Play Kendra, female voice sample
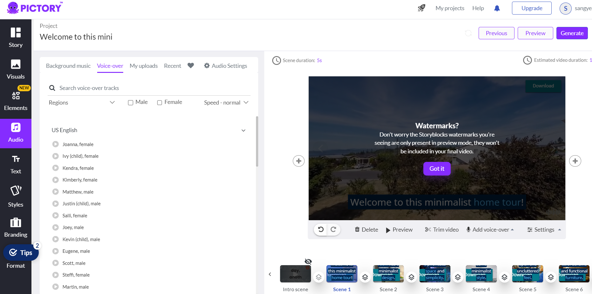The height and width of the screenshot is (294, 592). (x=56, y=168)
